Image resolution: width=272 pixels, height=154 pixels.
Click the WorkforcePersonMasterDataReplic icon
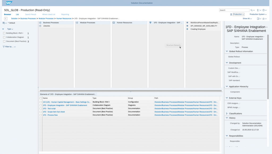coord(187,23)
